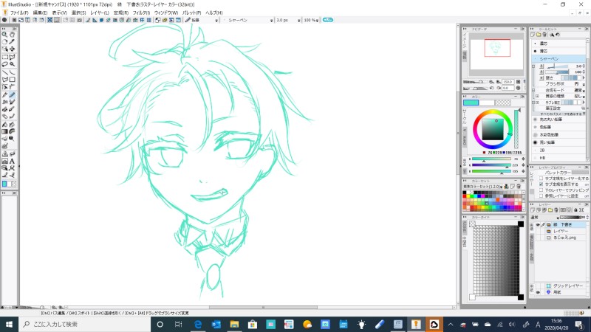Toggle visibility of the png image layer
Screen dimensions: 591x332
tap(538, 238)
